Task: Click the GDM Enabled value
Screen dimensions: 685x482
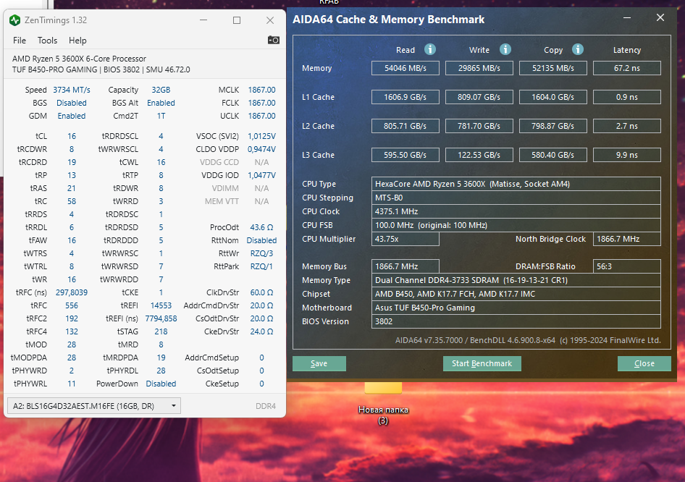Action: point(72,116)
